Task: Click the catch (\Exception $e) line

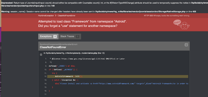Action: click(65, 80)
